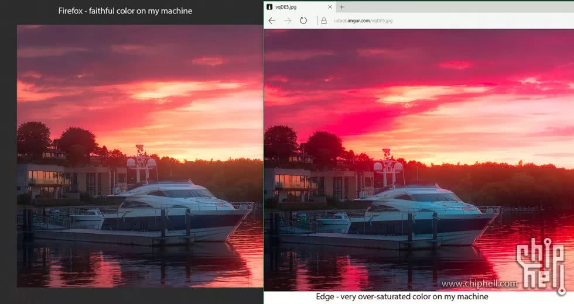Click the padlock site info icon
574x304 pixels.
coord(323,20)
